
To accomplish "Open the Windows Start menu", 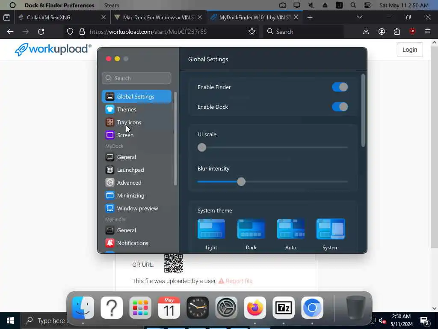I will 10,320.
